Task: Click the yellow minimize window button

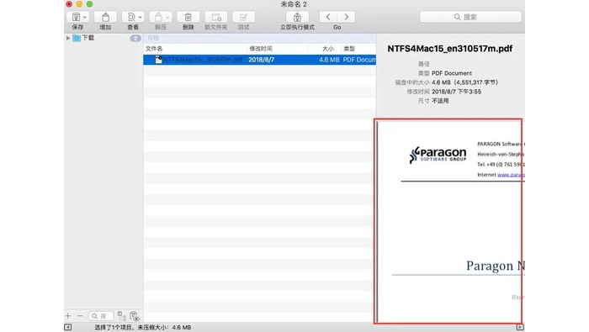Action: (79, 4)
